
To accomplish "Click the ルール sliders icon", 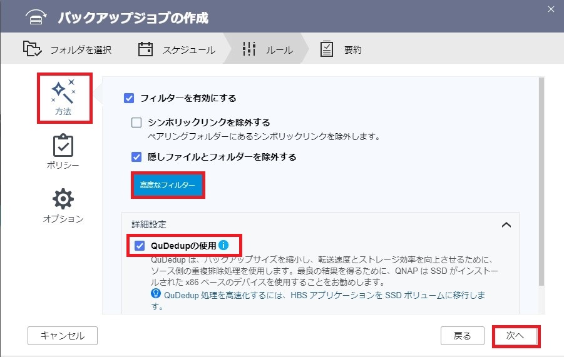I will [x=249, y=49].
